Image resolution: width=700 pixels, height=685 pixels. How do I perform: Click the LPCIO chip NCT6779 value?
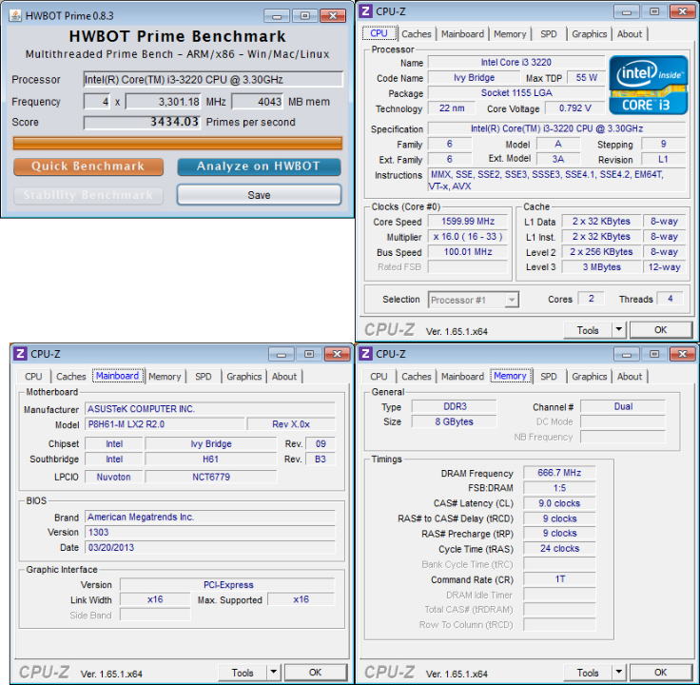pos(211,477)
